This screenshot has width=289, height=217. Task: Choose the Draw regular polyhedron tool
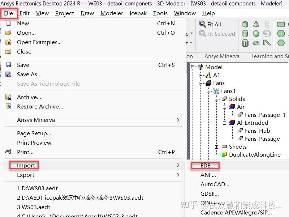click(245, 43)
